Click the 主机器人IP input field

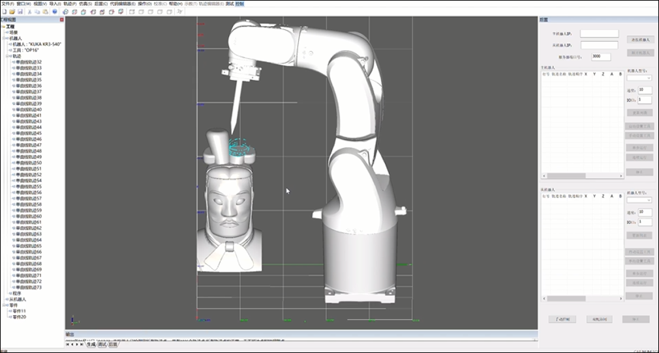(x=599, y=33)
